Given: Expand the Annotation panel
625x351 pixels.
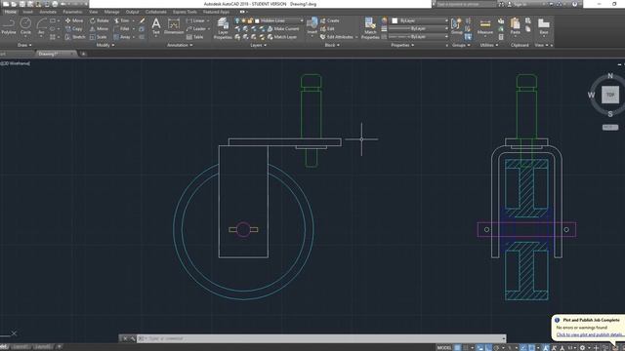Looking at the screenshot, I should [180, 45].
